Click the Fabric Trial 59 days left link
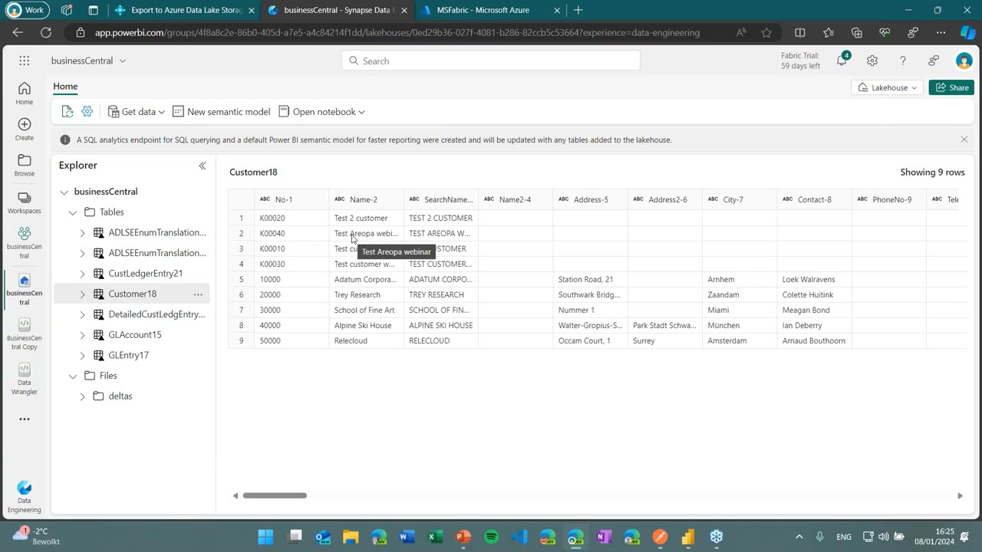This screenshot has width=982, height=552. [800, 61]
